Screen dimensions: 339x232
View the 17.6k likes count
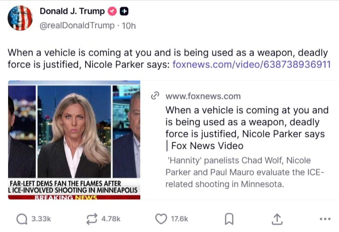[x=179, y=219]
